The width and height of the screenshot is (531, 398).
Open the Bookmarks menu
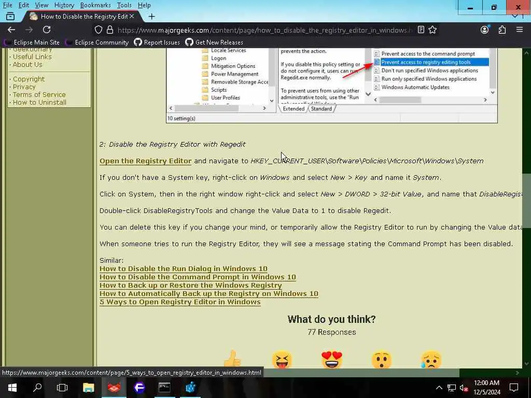(x=95, y=5)
